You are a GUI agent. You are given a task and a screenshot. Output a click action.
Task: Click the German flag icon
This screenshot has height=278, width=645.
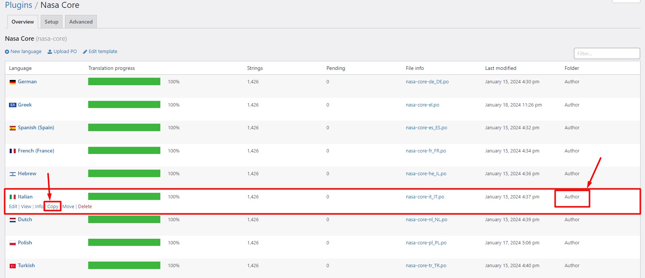pyautogui.click(x=13, y=82)
